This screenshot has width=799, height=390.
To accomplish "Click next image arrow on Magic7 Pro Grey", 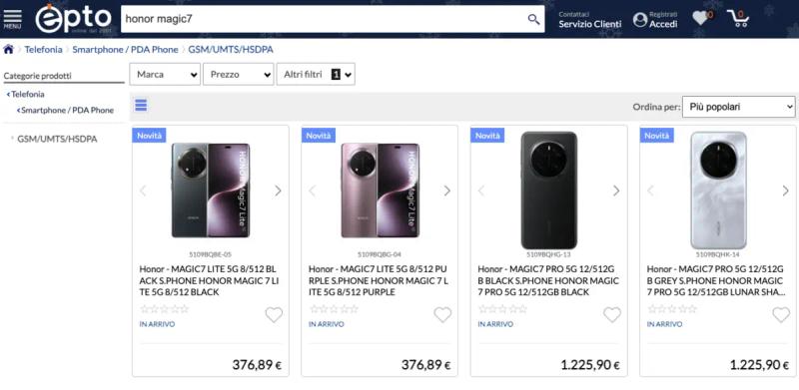I will tap(785, 191).
